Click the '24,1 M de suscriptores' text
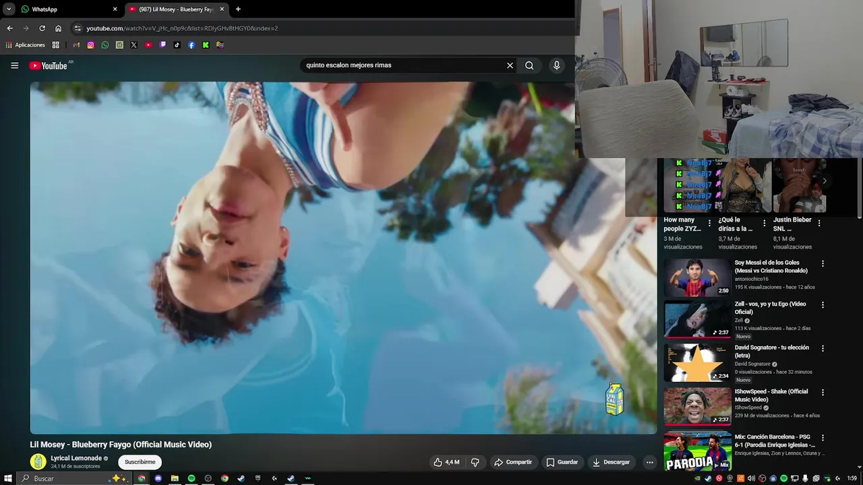Viewport: 863px width, 485px height. point(76,466)
